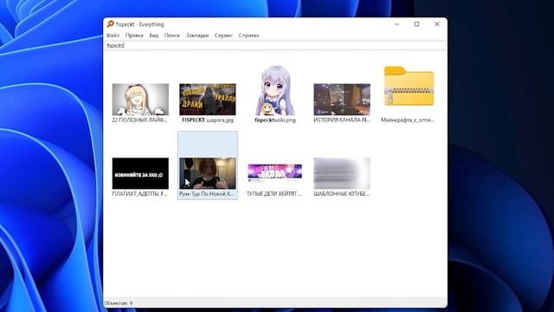554x312 pixels.
Task: Click the file name ТУПЫЕ ДЕТИ ХЕЙТЯТ...
Action: (x=274, y=194)
